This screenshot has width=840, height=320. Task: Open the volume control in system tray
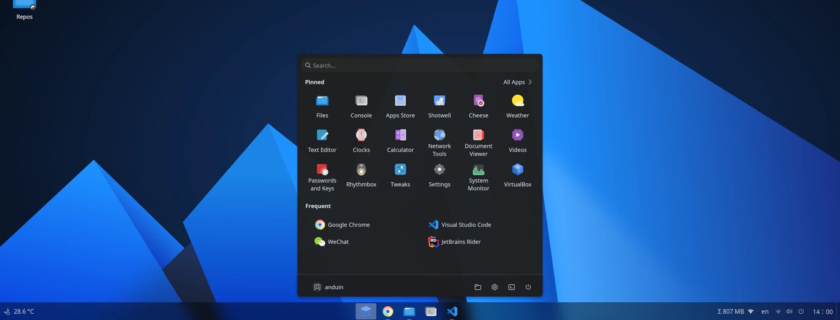point(790,311)
